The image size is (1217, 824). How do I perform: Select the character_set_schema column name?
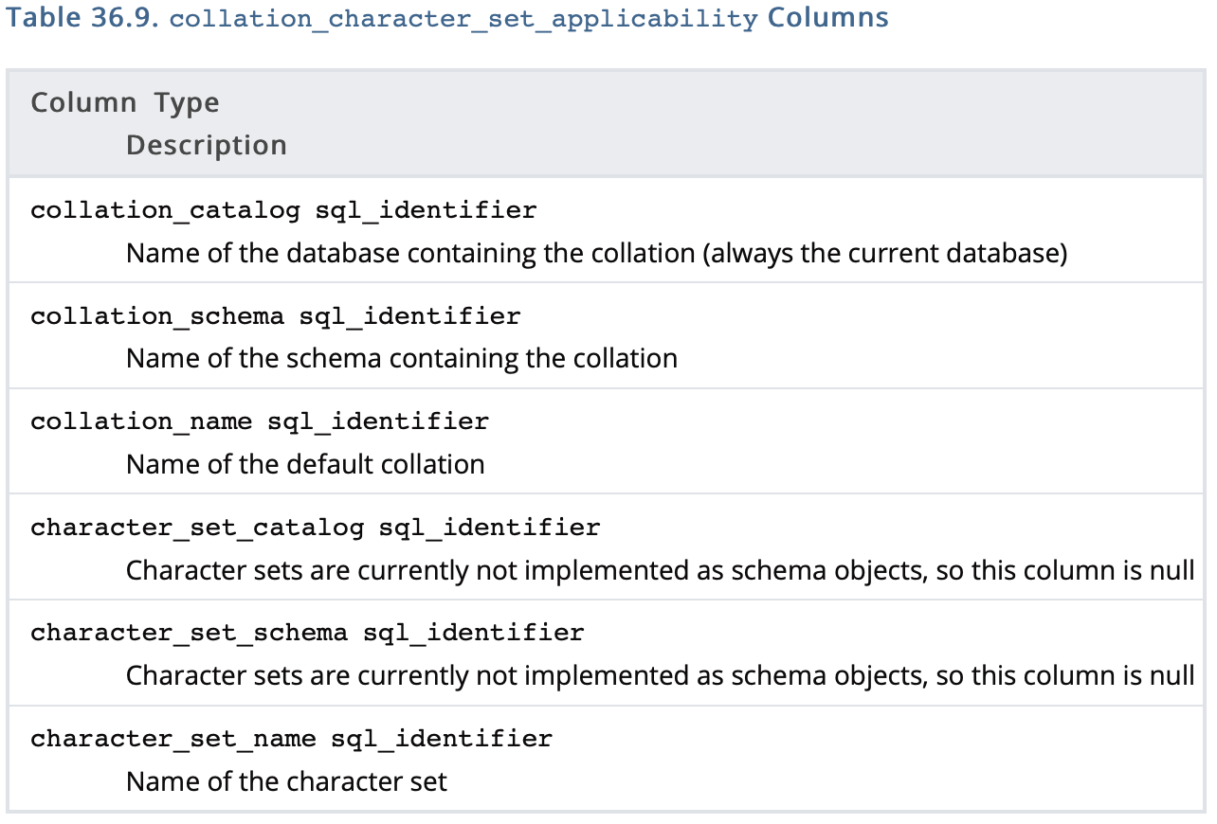pyautogui.click(x=189, y=633)
